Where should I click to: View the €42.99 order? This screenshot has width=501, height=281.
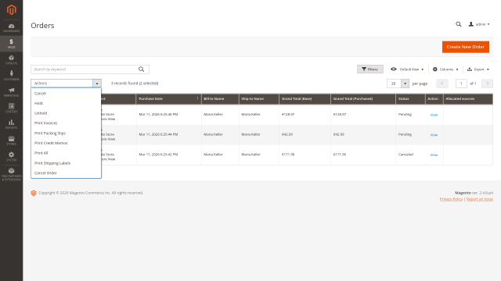(434, 135)
